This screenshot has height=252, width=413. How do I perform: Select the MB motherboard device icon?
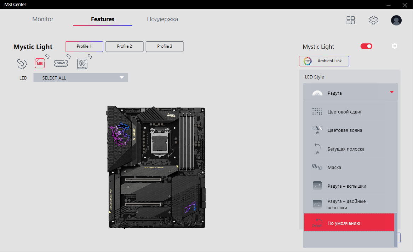(x=40, y=63)
